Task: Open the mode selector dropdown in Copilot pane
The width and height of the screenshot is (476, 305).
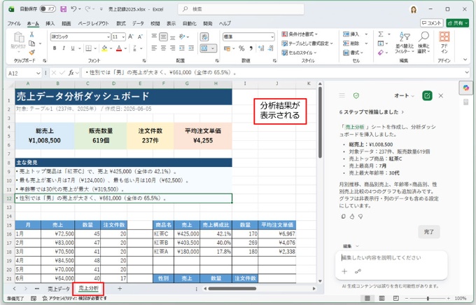Action: [405, 96]
